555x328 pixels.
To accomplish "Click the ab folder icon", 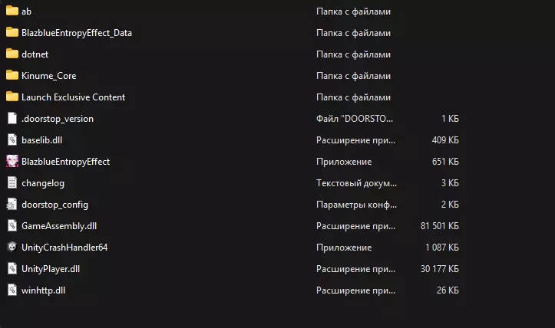I will point(12,11).
